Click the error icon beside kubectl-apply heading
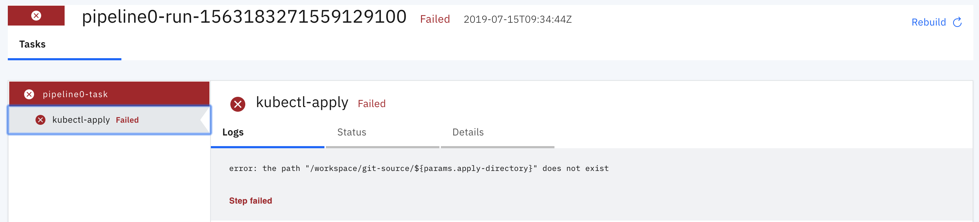The image size is (979, 222). 238,104
